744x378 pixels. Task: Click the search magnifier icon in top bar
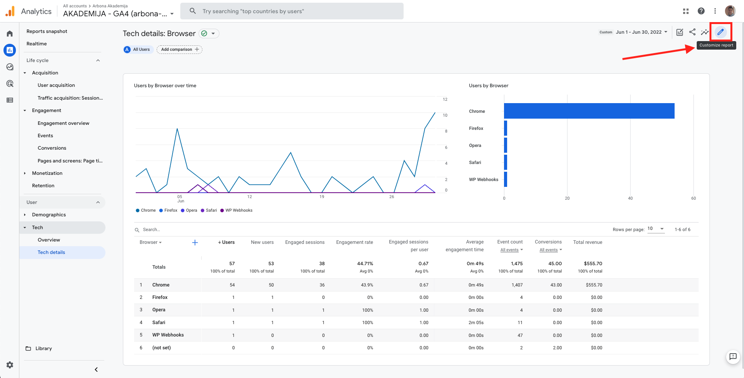(193, 11)
